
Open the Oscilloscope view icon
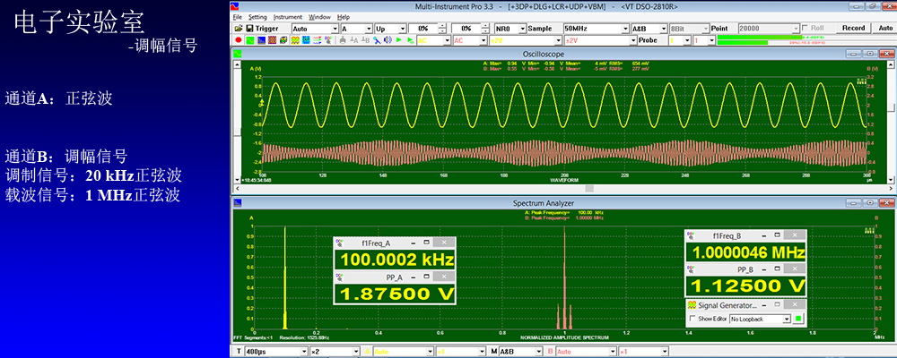coord(250,40)
